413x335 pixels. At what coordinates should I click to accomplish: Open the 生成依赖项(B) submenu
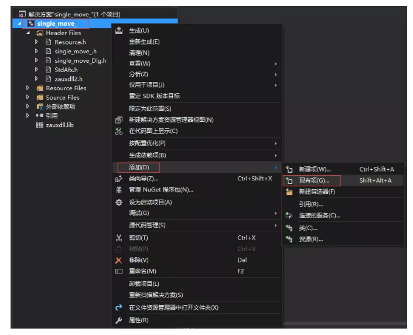(x=197, y=155)
